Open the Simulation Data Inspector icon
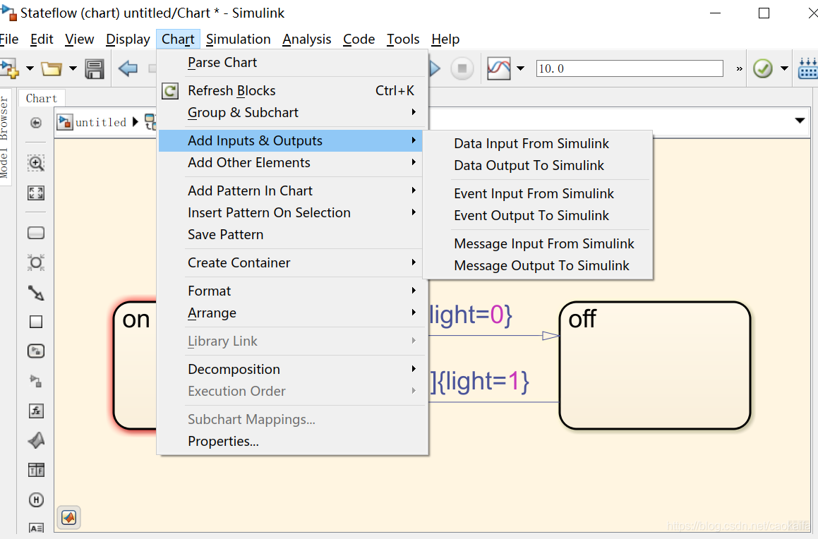Screen dimensions: 818x539 [x=499, y=68]
